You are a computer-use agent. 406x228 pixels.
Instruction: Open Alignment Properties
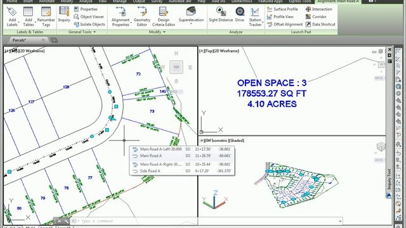[121, 16]
